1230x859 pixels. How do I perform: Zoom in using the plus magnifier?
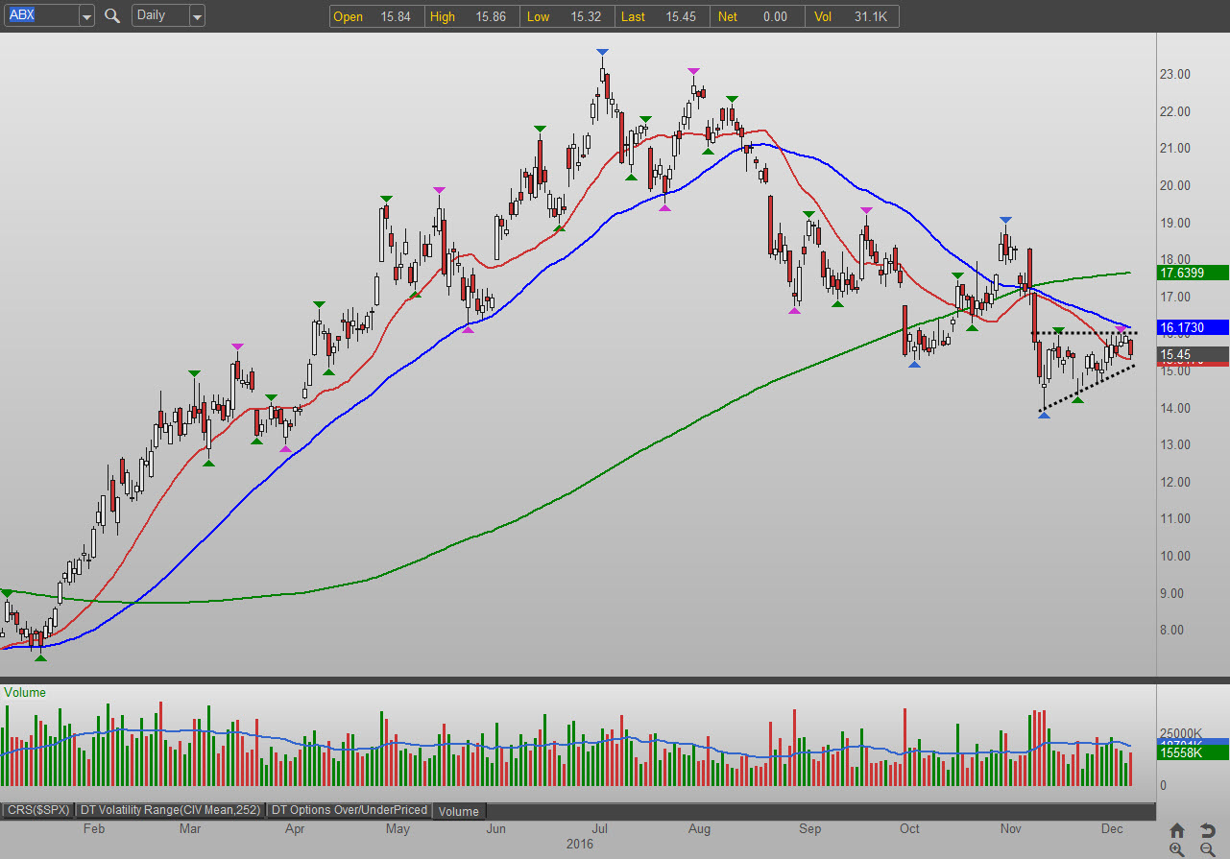pos(1176,849)
